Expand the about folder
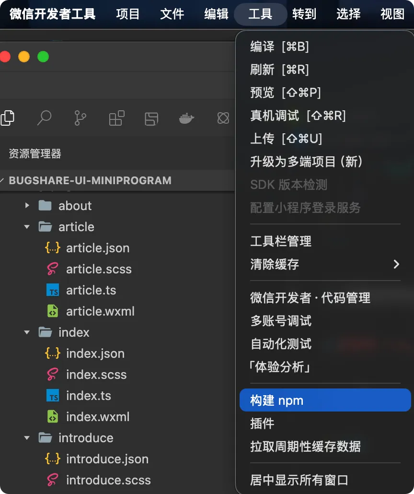Image resolution: width=414 pixels, height=494 pixels. click(x=27, y=206)
